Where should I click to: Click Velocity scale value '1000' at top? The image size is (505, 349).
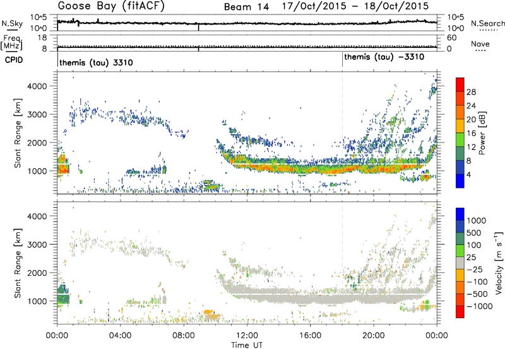coord(477,220)
